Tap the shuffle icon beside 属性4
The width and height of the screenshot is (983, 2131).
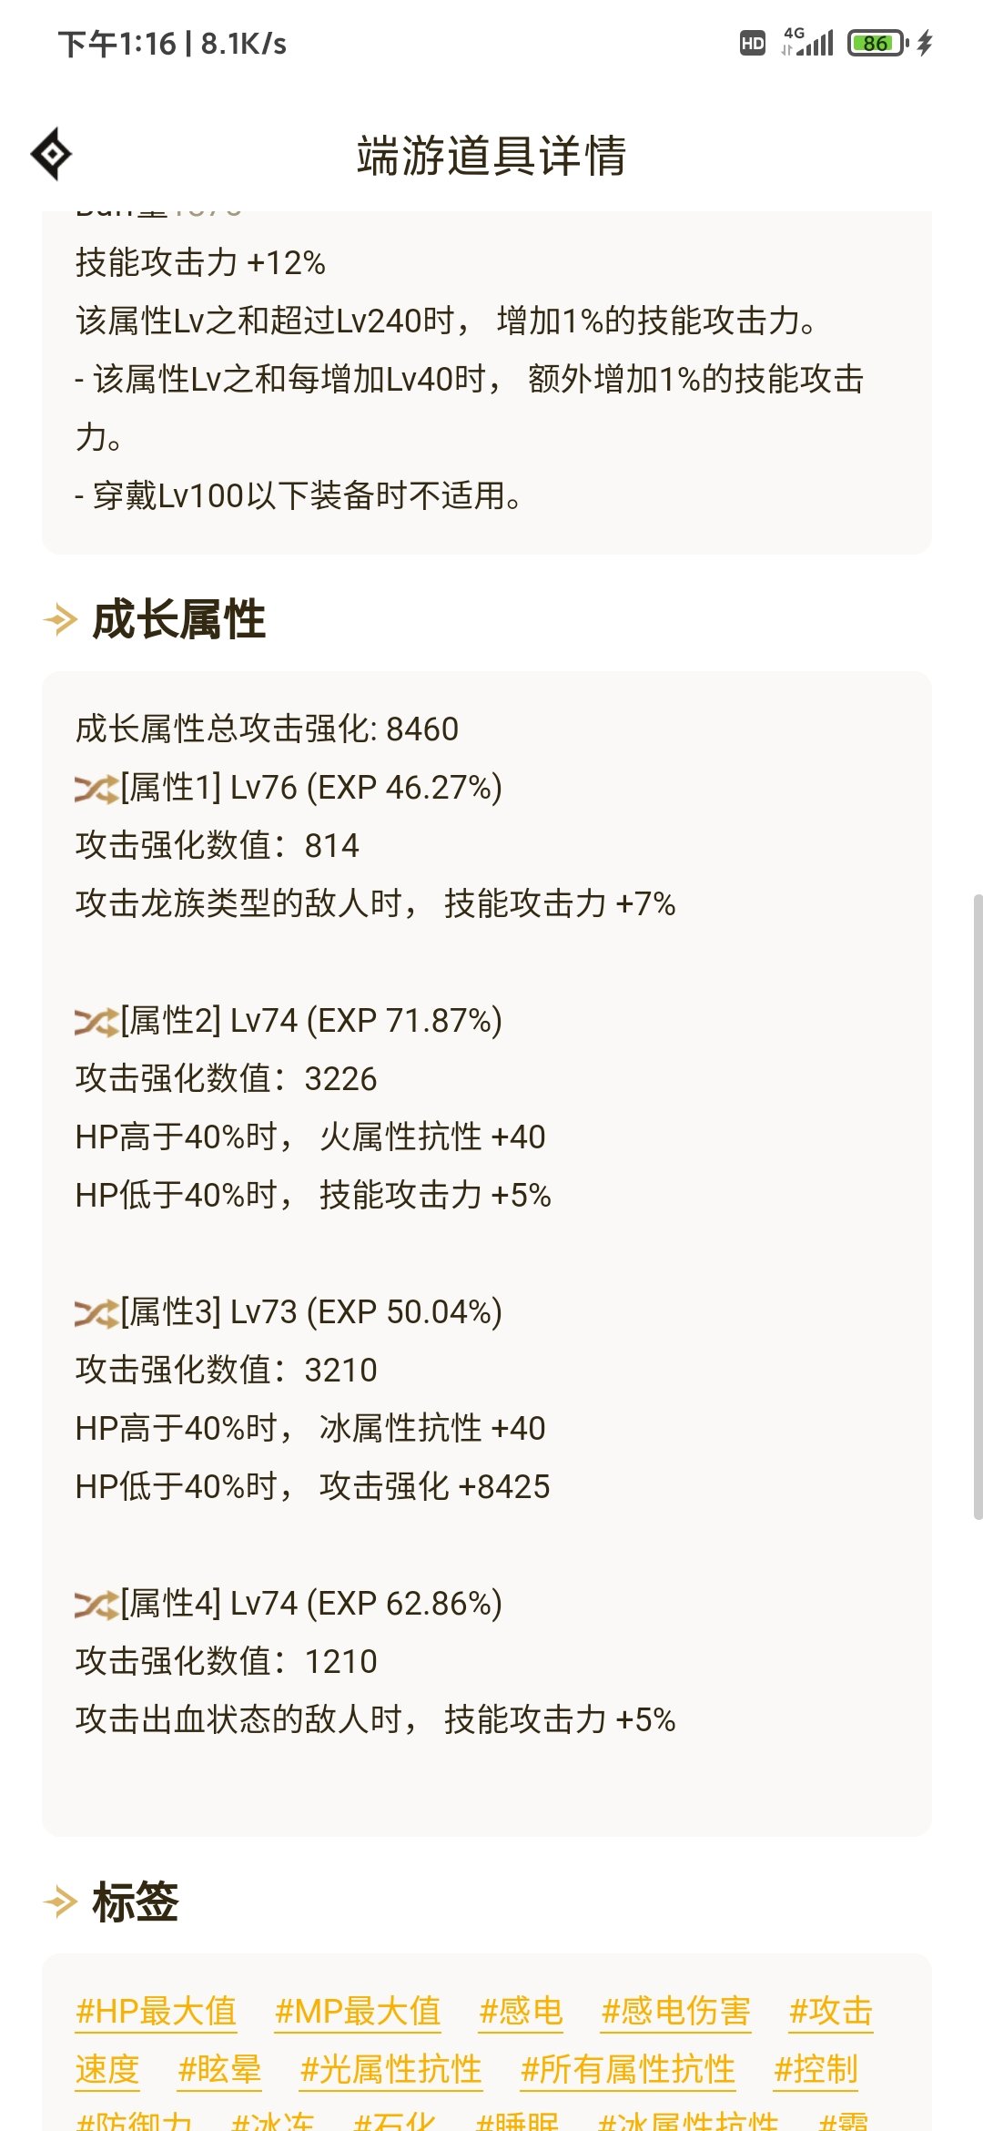(x=96, y=1605)
